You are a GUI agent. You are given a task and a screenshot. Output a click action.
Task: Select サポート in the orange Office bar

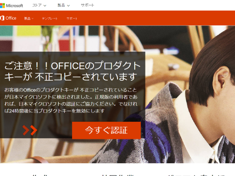click(x=72, y=19)
